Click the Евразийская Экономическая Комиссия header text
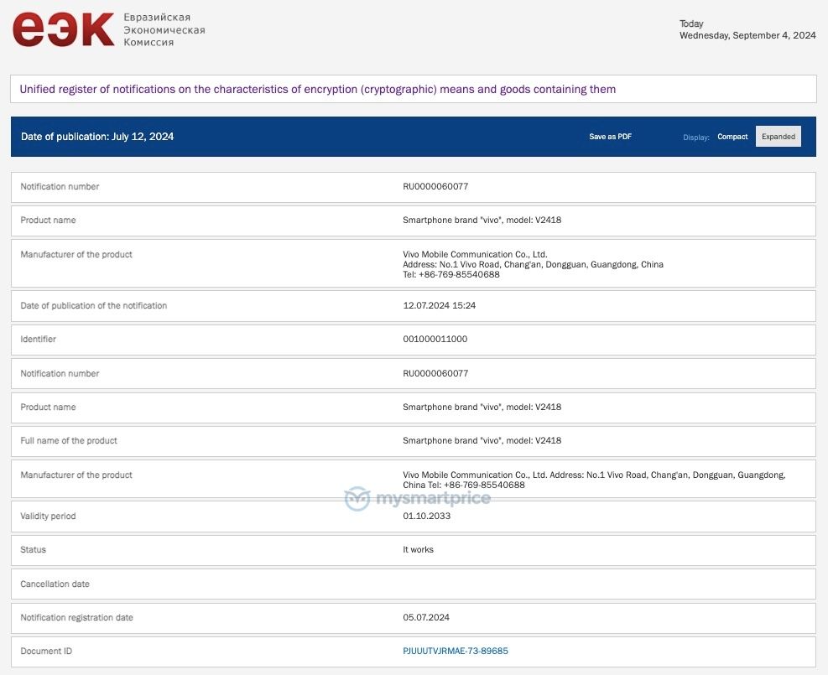Screen dimensions: 828x675 (x=164, y=29)
